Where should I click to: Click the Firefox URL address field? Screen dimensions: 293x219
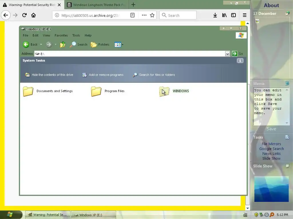tap(90, 15)
